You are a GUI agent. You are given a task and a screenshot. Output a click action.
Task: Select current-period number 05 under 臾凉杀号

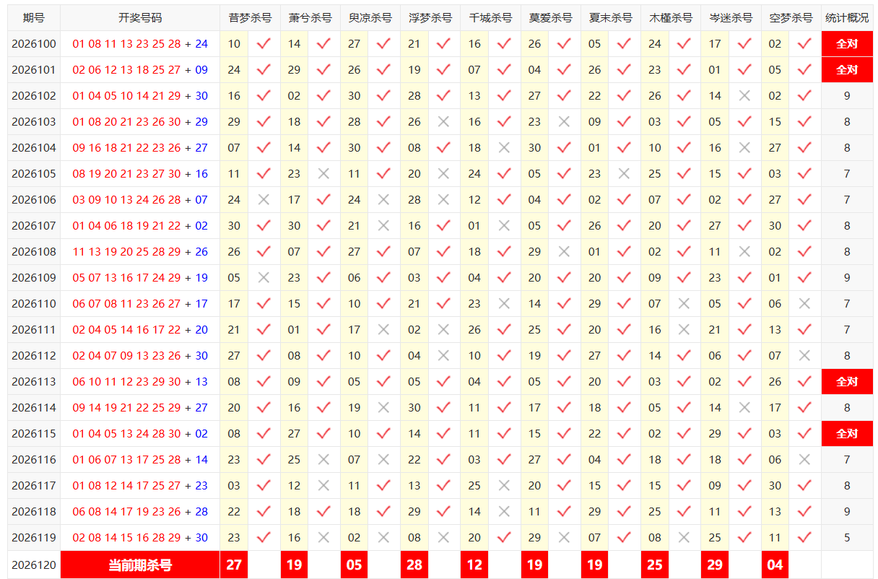(x=354, y=565)
